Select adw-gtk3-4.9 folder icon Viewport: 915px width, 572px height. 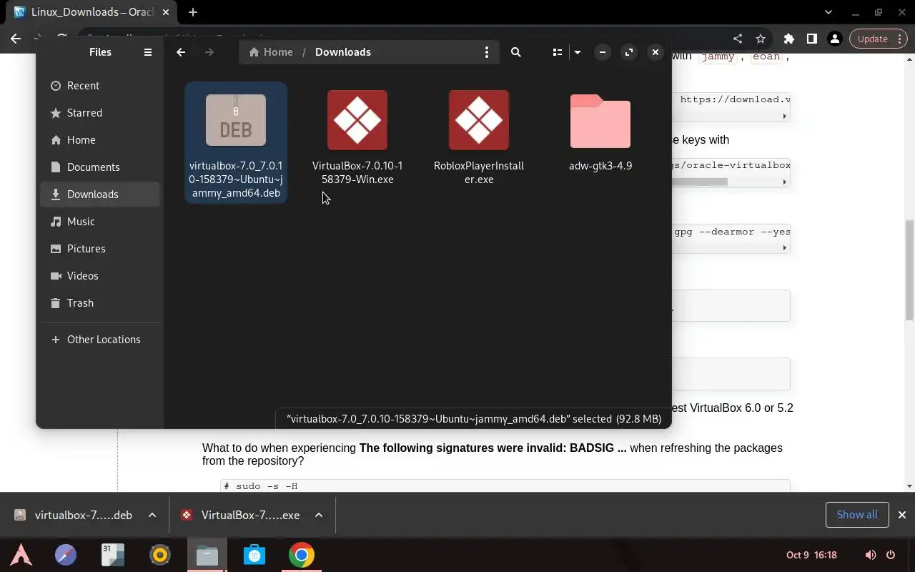[x=600, y=122]
